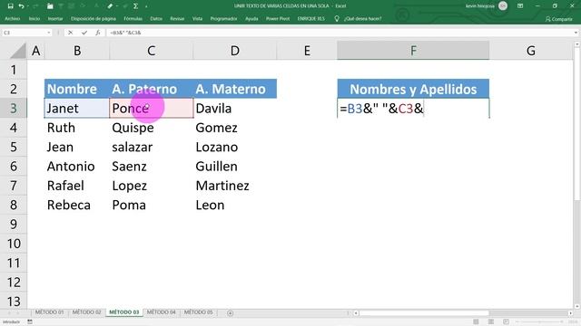Click cell containing Davila
Image resolution: width=581 pixels, height=326 pixels.
click(x=235, y=109)
